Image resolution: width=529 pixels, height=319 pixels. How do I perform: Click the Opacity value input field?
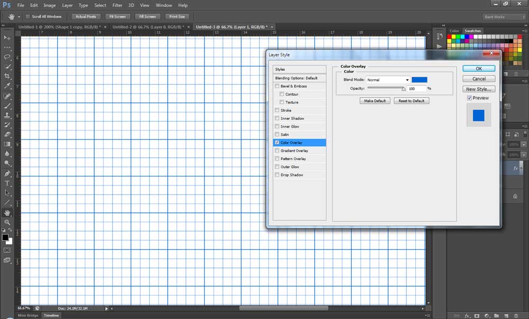point(416,89)
